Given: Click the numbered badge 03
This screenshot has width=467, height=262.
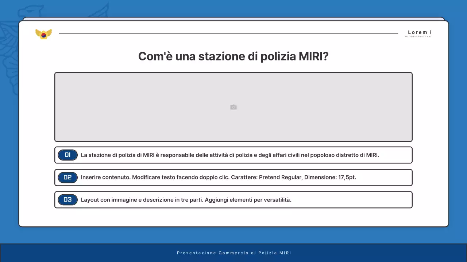Looking at the screenshot, I should [67, 199].
